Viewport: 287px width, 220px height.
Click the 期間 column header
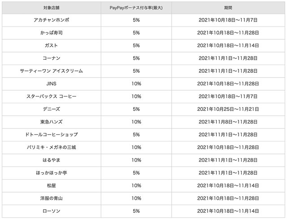pyautogui.click(x=228, y=8)
